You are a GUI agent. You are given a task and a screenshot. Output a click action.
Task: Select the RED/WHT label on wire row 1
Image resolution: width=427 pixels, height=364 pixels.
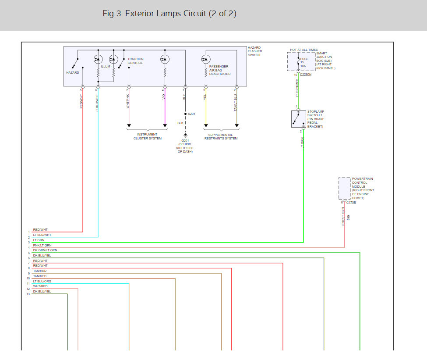pyautogui.click(x=40, y=229)
